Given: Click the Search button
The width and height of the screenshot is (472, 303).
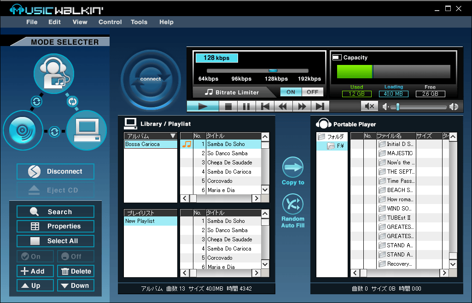Looking at the screenshot, I should (x=55, y=212).
